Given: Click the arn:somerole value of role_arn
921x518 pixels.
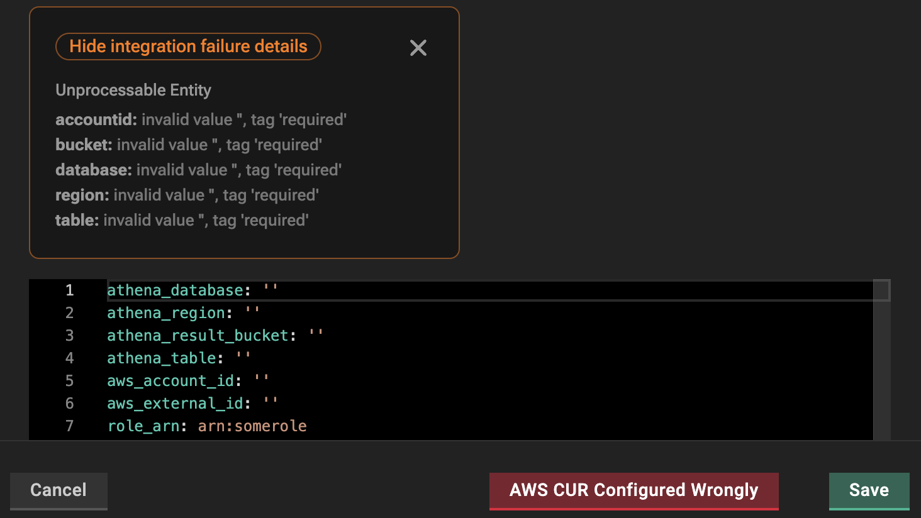Looking at the screenshot, I should coord(252,426).
